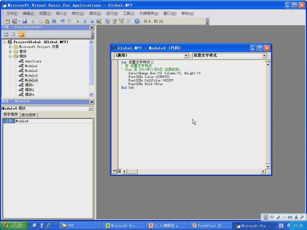Toggle Design Mode icon

click(99, 21)
